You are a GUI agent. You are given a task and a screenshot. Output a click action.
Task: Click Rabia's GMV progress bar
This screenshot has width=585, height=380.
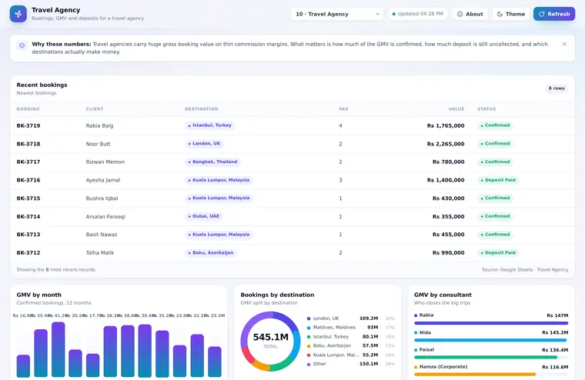click(491, 323)
